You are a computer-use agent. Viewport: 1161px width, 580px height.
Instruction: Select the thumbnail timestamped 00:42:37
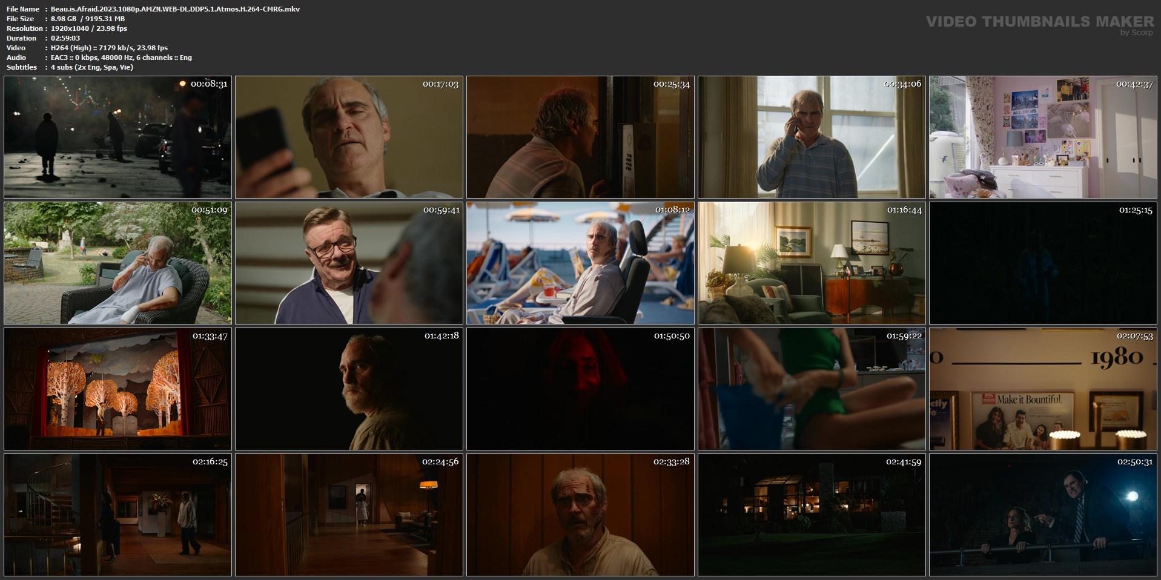1043,137
